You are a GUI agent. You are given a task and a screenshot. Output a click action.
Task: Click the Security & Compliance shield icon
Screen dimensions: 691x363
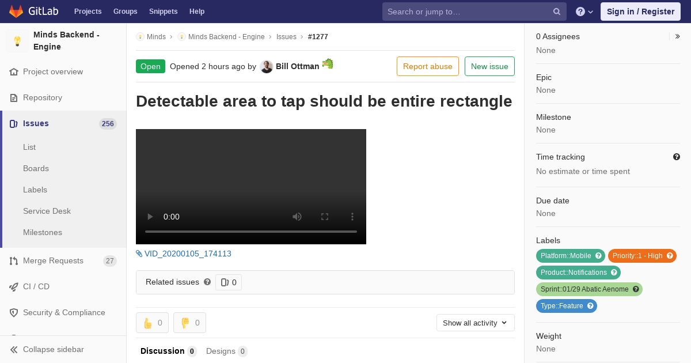pyautogui.click(x=14, y=313)
